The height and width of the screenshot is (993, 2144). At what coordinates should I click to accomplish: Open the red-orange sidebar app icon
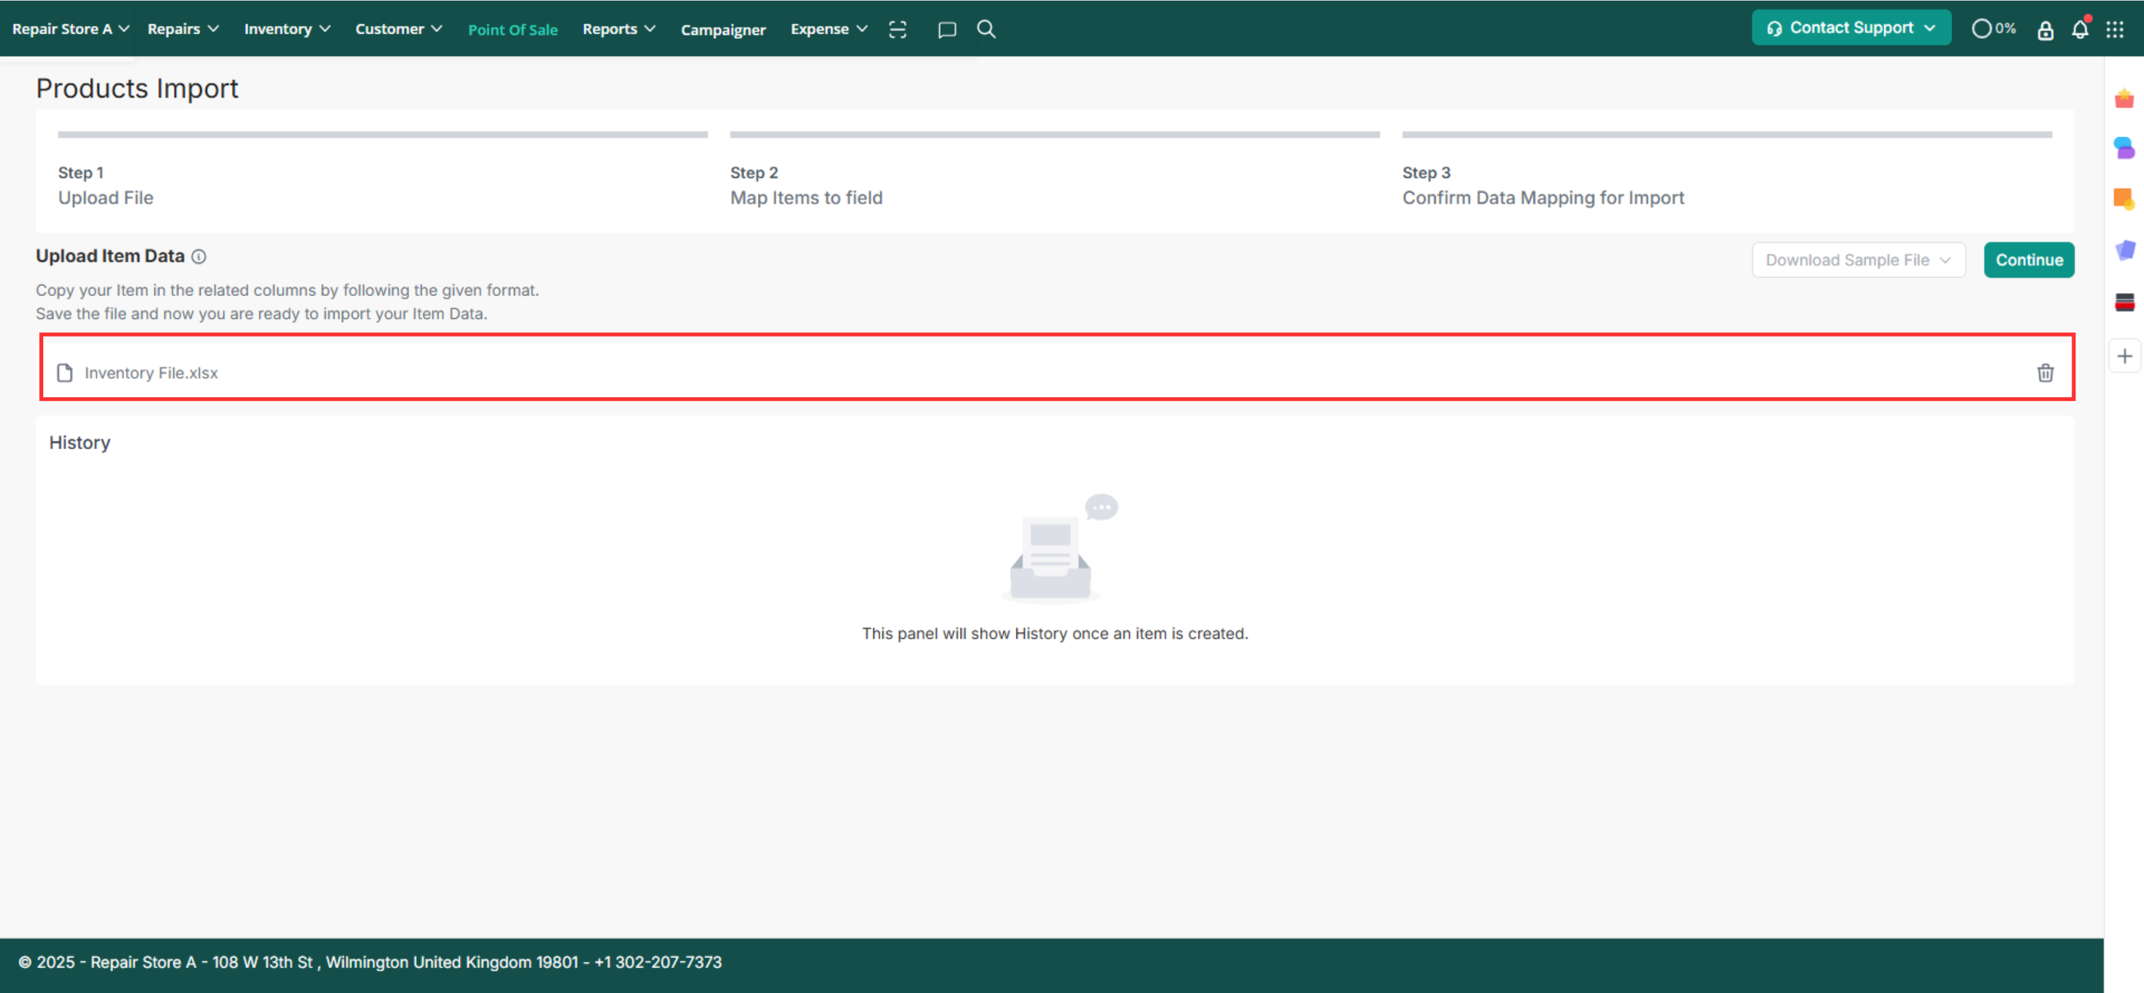[x=2124, y=98]
